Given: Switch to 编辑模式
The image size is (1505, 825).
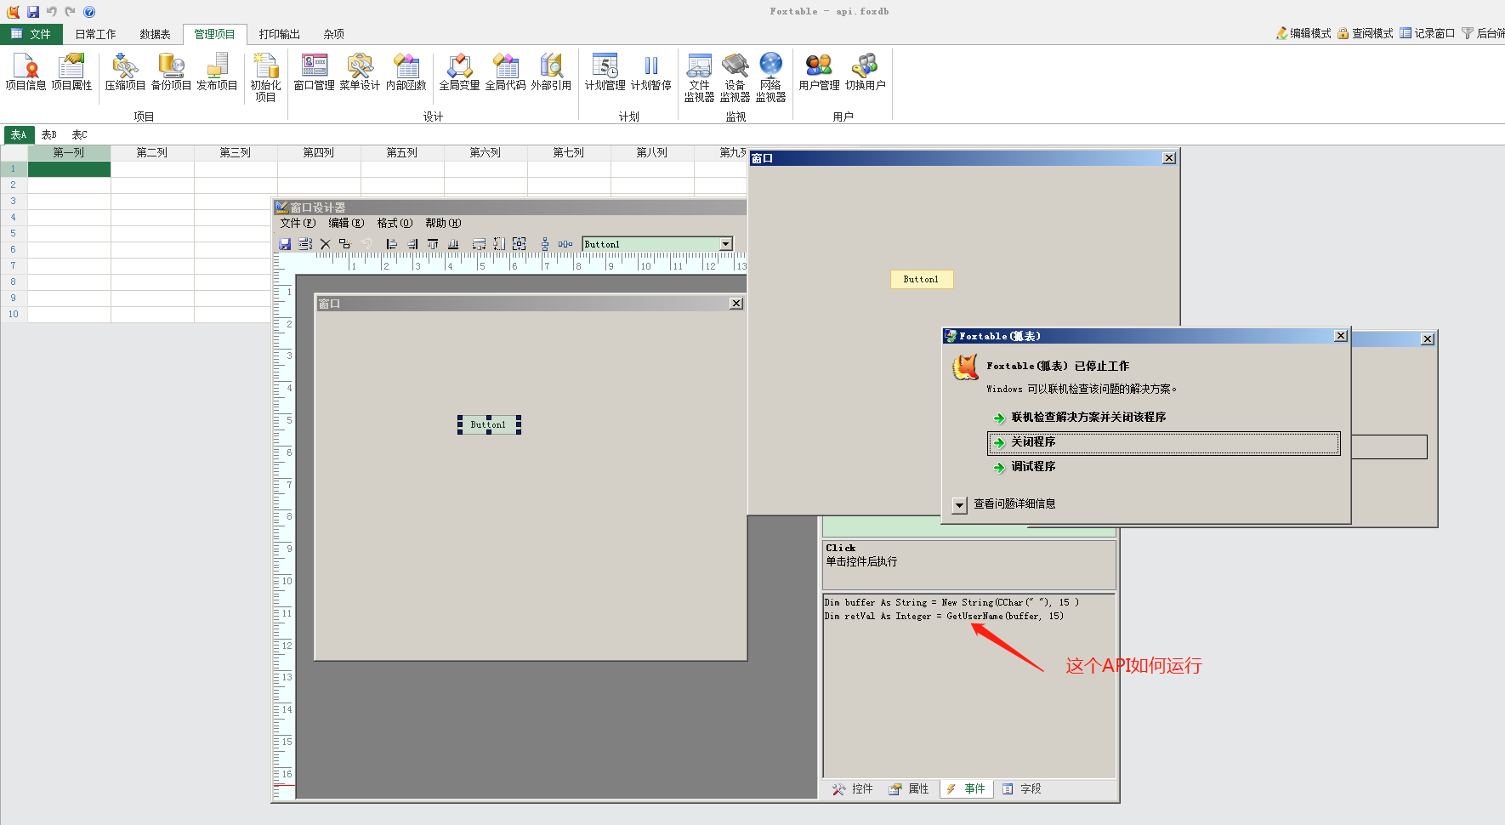Looking at the screenshot, I should 1303,33.
